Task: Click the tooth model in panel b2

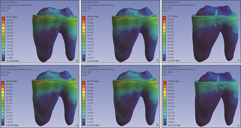Action: (x=135, y=99)
